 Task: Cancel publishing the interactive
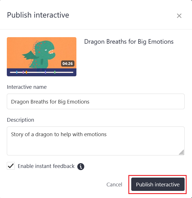(114, 184)
